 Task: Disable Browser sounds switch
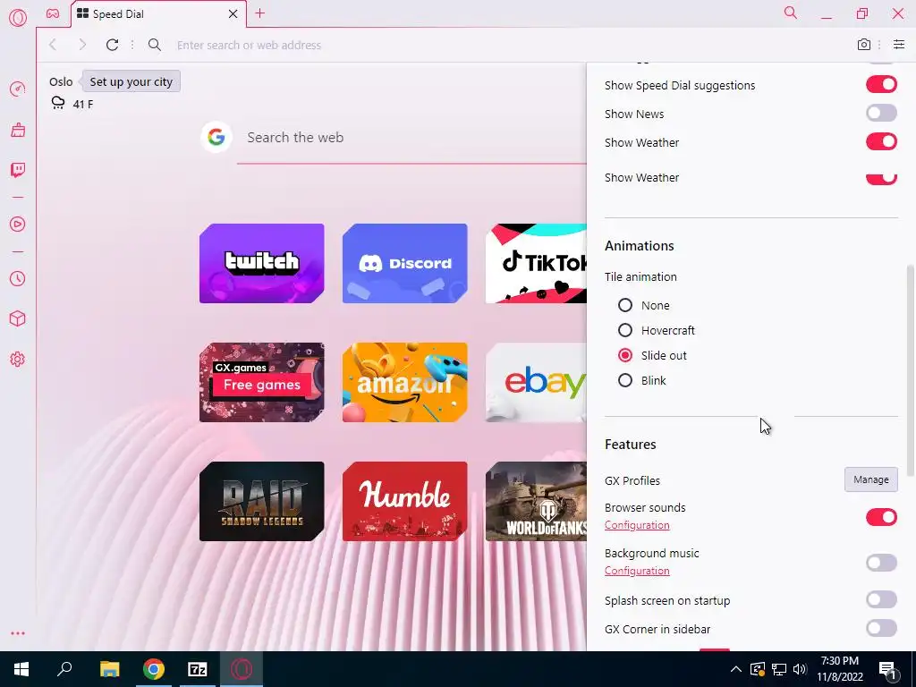pyautogui.click(x=881, y=517)
